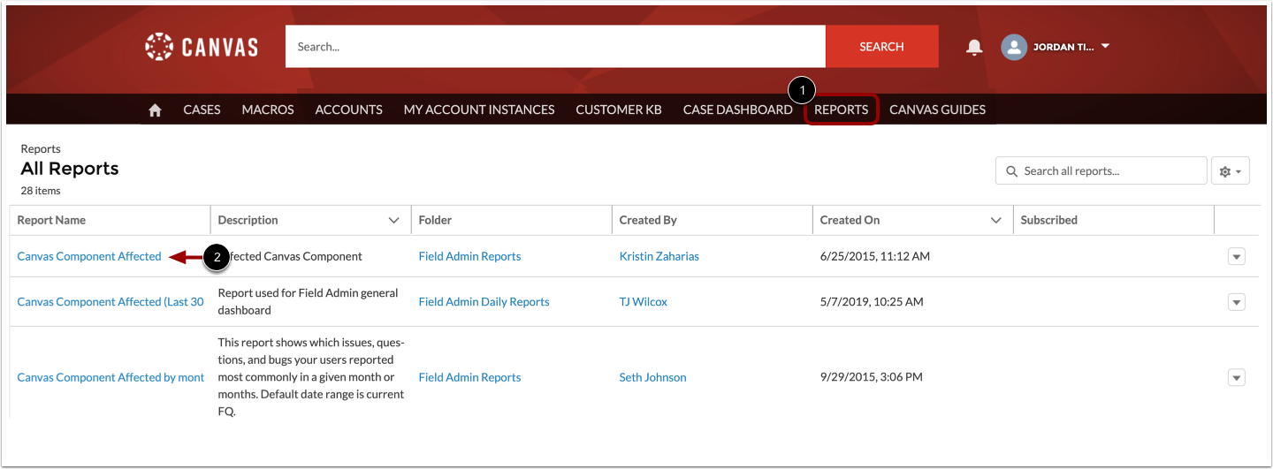Viewport: 1273px width, 469px height.
Task: Open Canvas Component Affected by month report
Action: pos(111,378)
